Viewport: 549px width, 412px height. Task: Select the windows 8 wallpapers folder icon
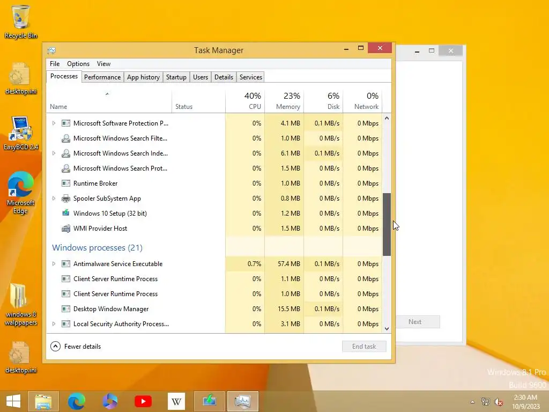click(21, 304)
